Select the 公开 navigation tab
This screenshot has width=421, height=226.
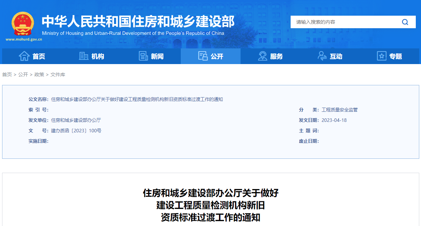tap(211, 56)
